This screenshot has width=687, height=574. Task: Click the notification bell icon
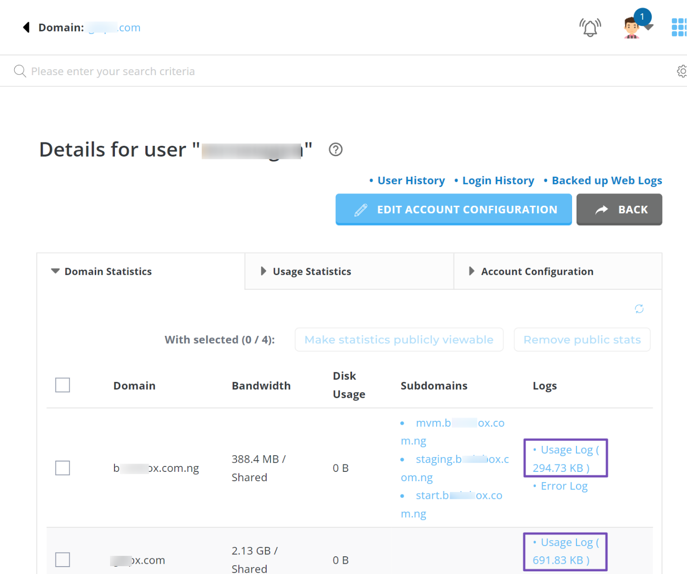590,27
